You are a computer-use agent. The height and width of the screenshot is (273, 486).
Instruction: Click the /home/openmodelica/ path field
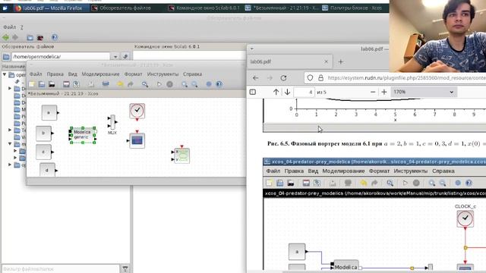61,57
